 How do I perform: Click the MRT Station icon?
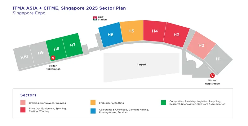[95, 18]
